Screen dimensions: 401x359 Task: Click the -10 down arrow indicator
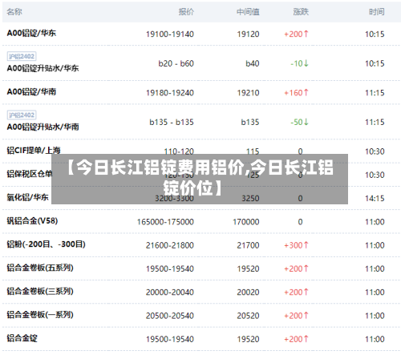(300, 63)
